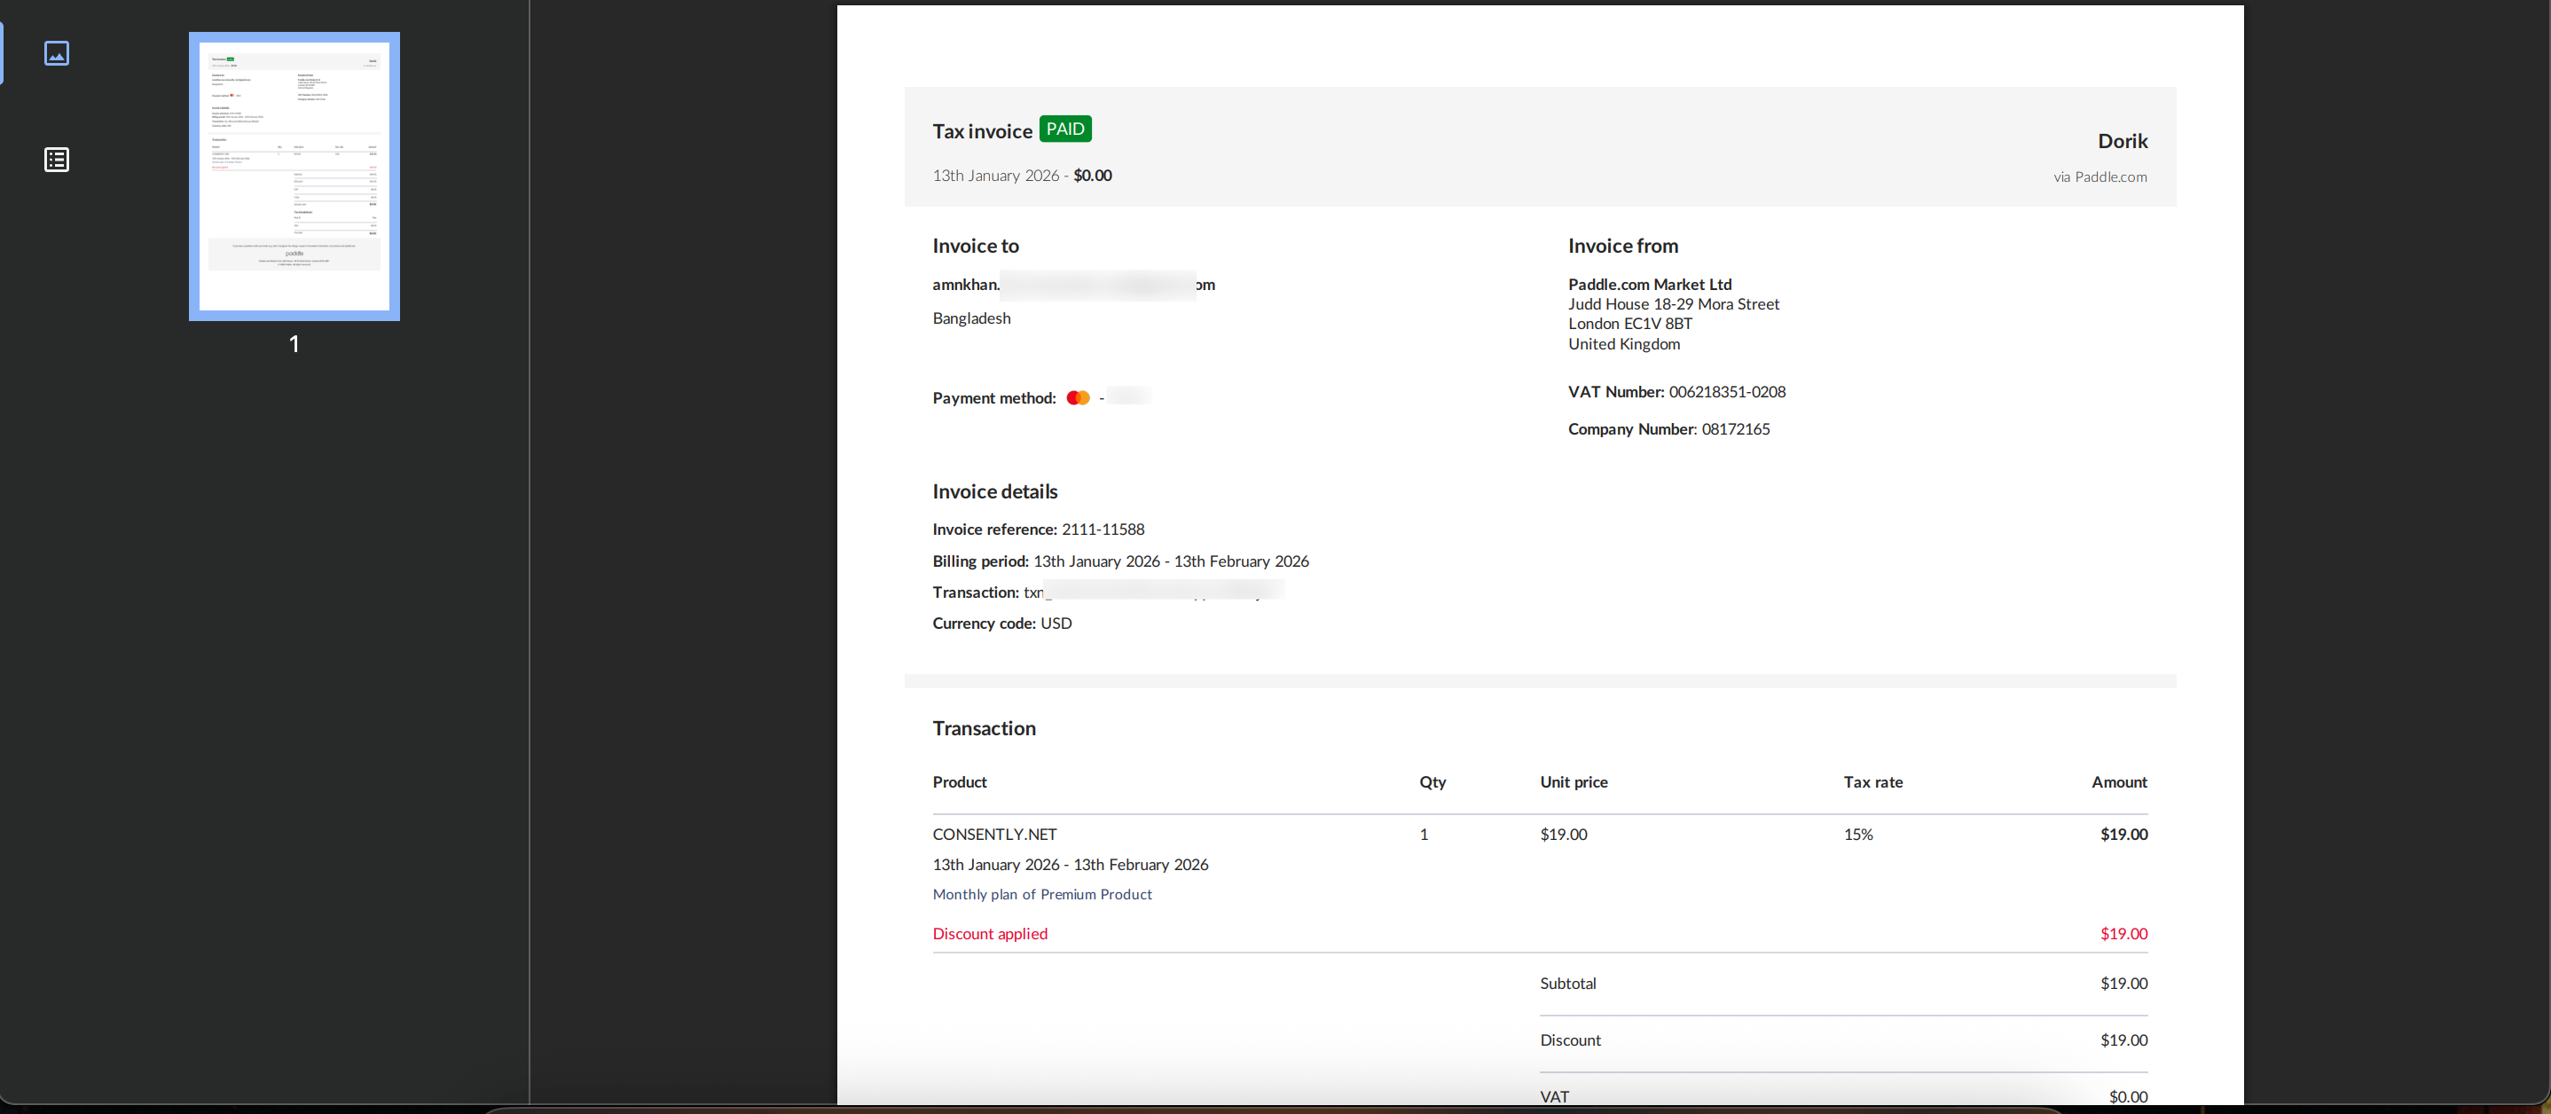Click the Paddle.com Market Ltd company name
2551x1114 pixels.
pos(1649,286)
